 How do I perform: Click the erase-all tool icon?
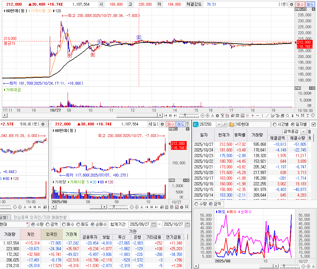[278, 116]
